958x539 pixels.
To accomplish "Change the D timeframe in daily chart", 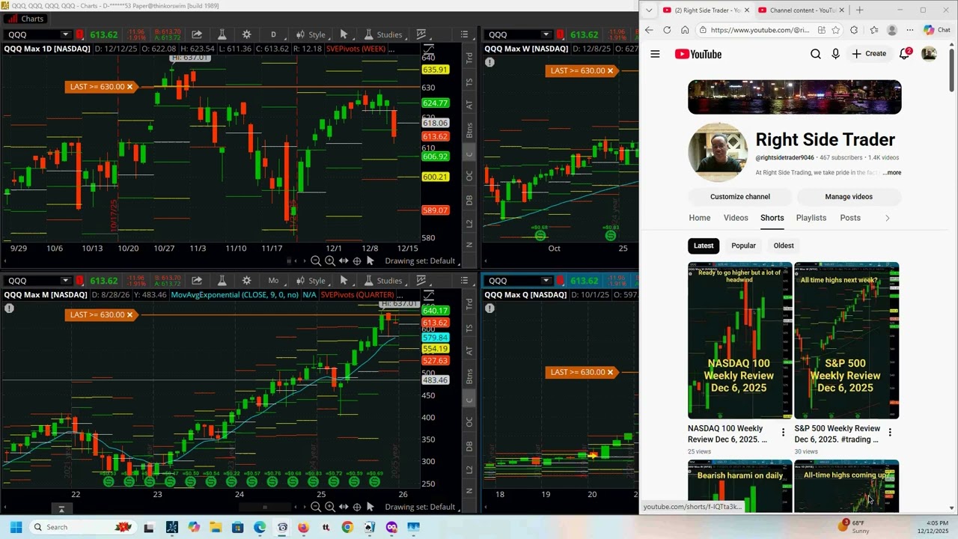I will 273,34.
